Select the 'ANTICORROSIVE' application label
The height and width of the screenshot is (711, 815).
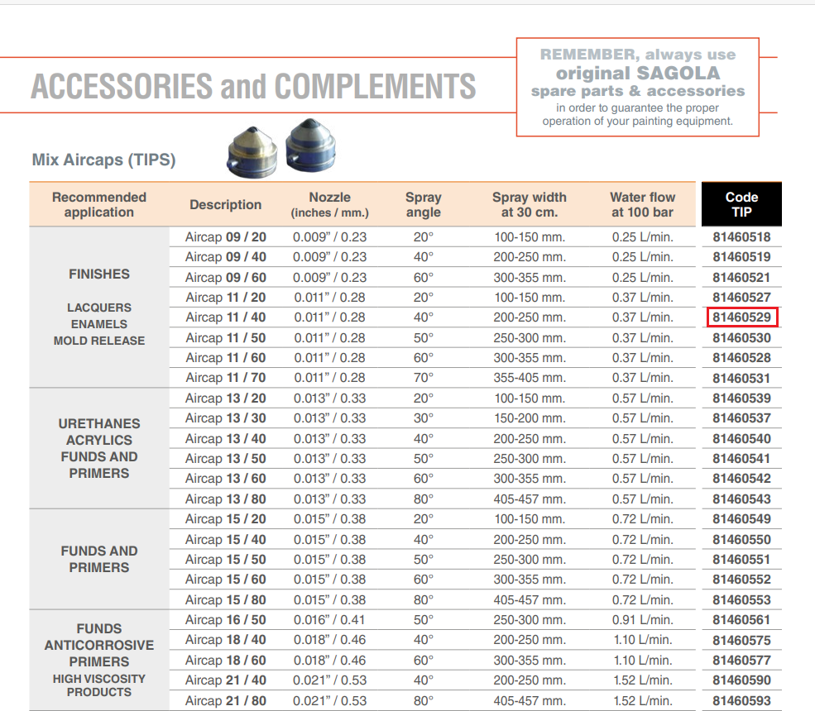[x=99, y=645]
